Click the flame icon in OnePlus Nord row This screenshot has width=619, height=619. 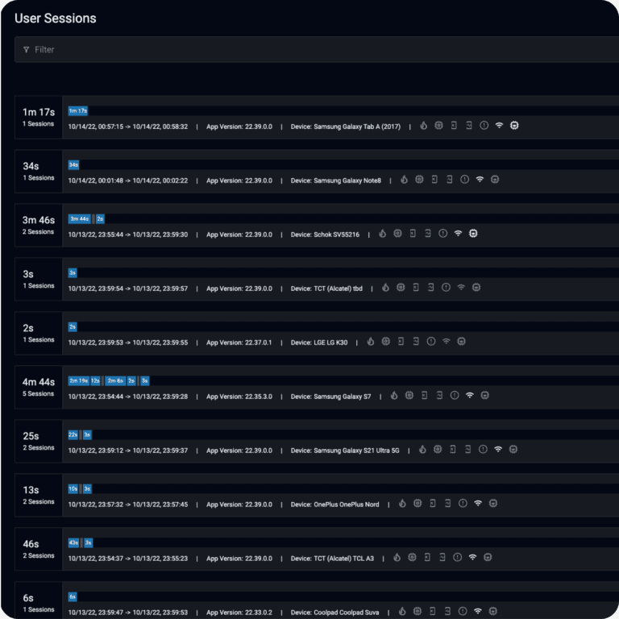click(402, 503)
